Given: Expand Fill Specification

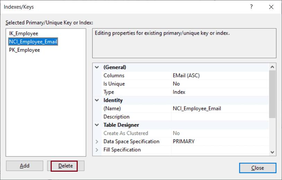Looking at the screenshot, I should tap(97, 150).
